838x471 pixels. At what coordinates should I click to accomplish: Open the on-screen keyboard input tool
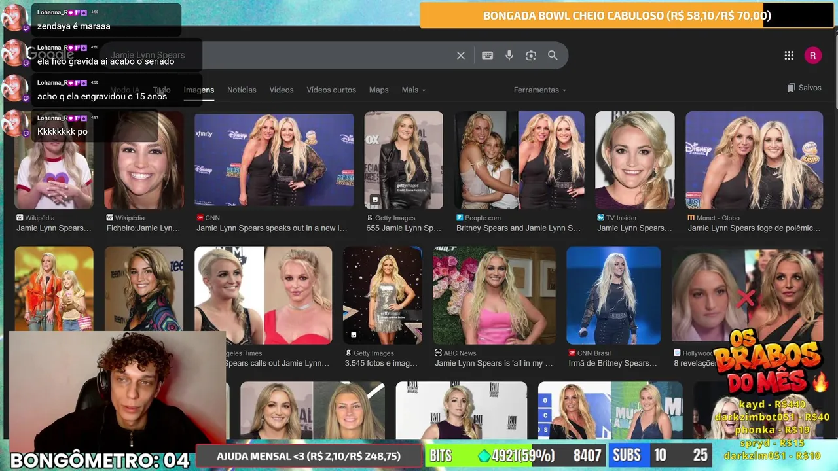(487, 56)
